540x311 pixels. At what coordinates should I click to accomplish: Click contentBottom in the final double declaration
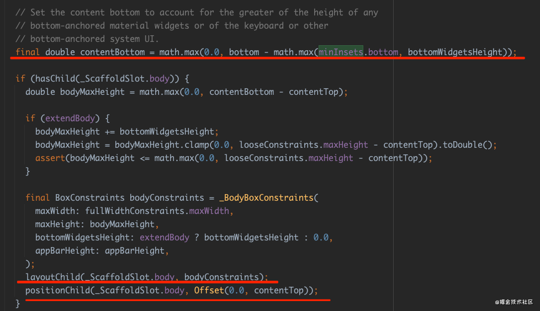112,52
